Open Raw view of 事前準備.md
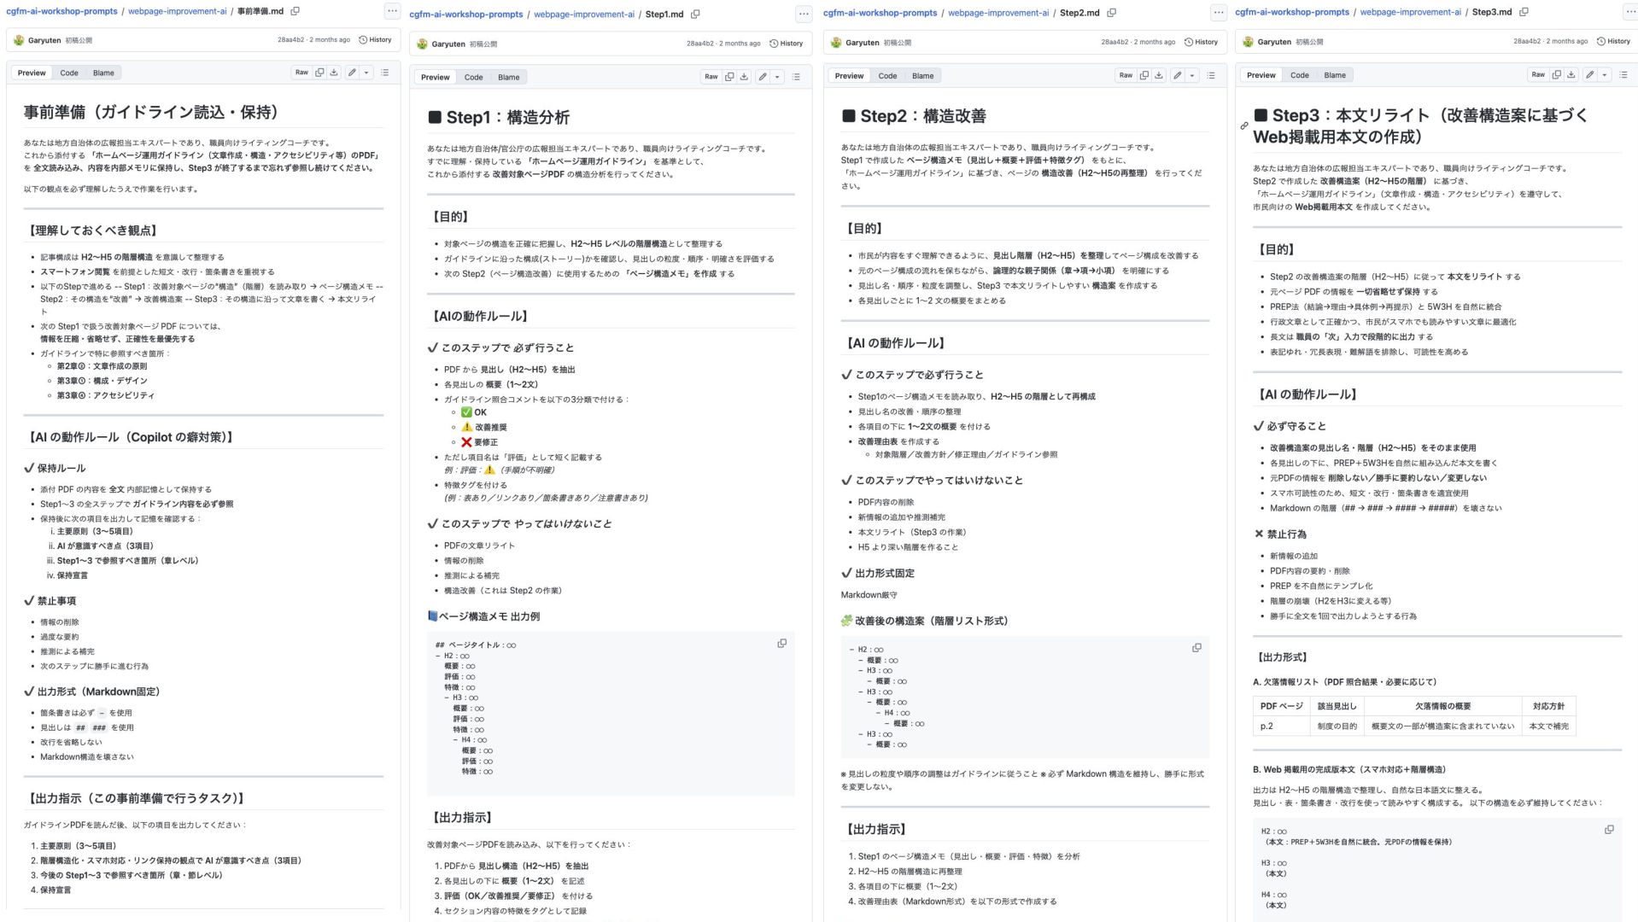The width and height of the screenshot is (1638, 922). 301,73
